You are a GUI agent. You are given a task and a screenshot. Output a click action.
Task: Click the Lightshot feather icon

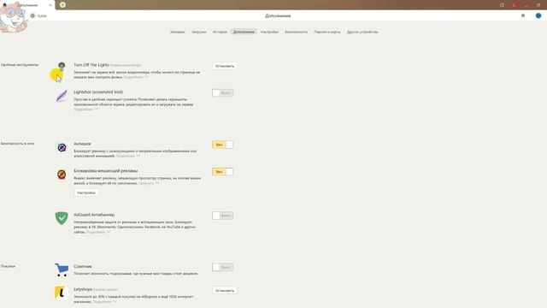pyautogui.click(x=62, y=96)
